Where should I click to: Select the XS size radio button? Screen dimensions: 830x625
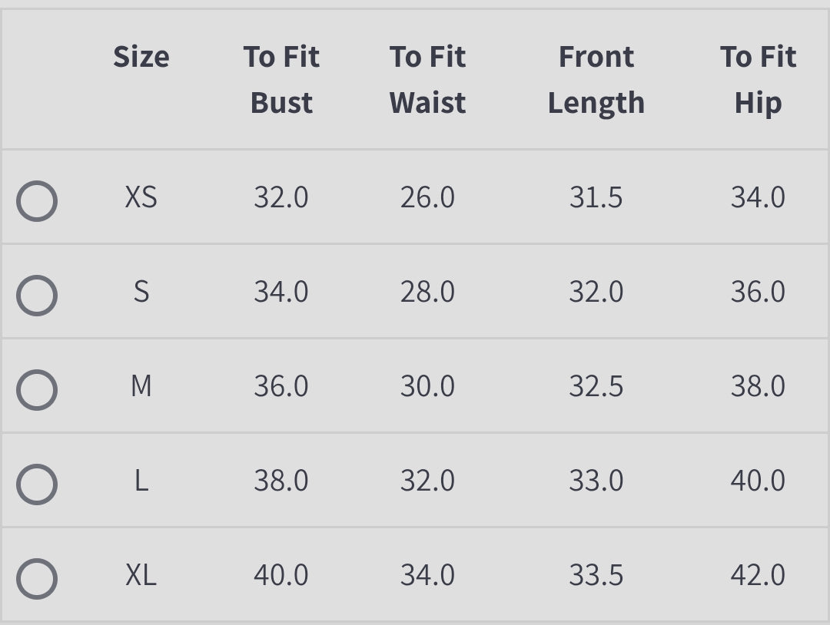click(37, 201)
